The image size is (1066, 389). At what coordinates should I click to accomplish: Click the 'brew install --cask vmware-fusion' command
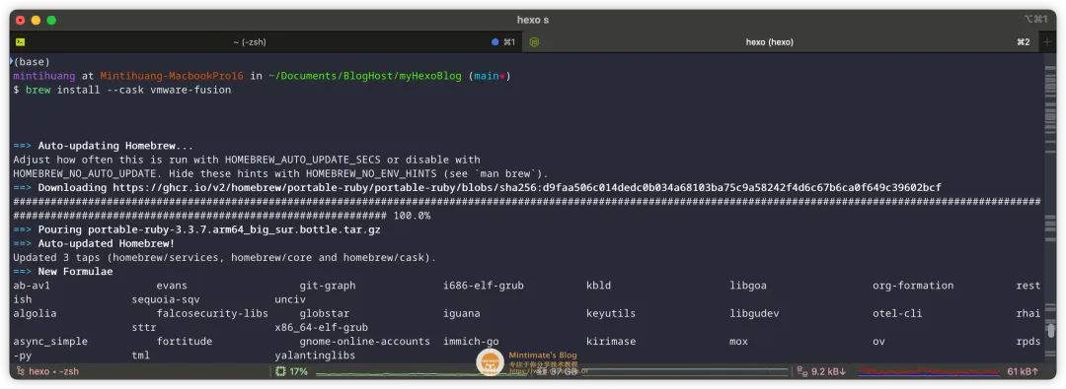128,90
